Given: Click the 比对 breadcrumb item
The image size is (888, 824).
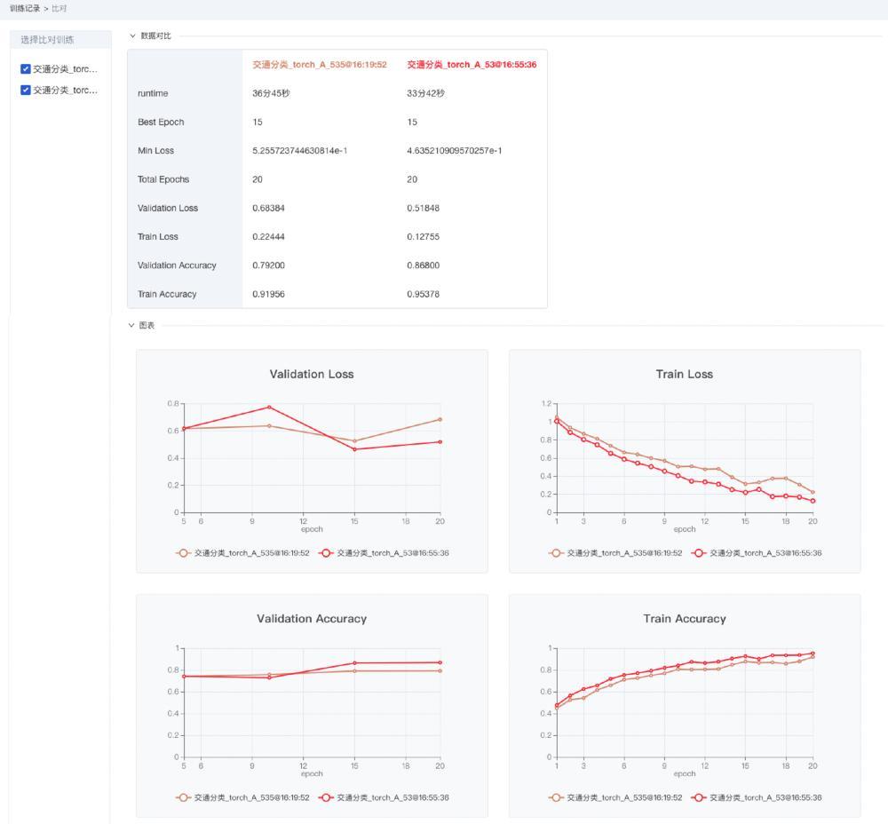Looking at the screenshot, I should click(x=59, y=9).
